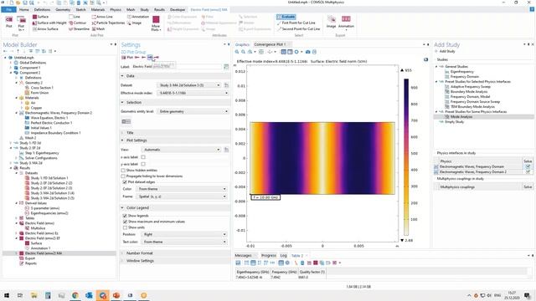The height and width of the screenshot is (301, 536).
Task: Toggle Solve for Electromagnetic Waves, Frequency Domain 2
Action: [x=528, y=171]
